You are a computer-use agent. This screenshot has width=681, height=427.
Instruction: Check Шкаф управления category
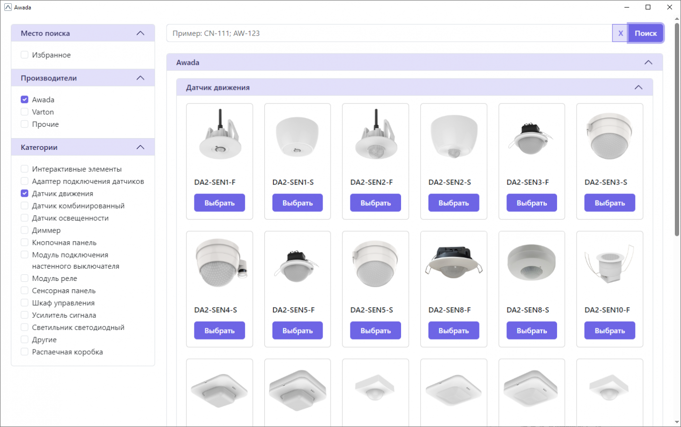(x=25, y=303)
